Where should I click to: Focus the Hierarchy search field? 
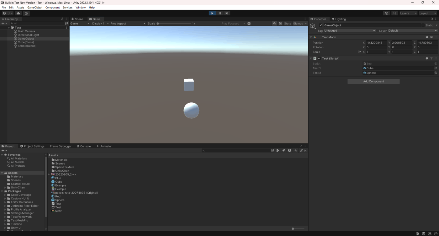coord(37,23)
